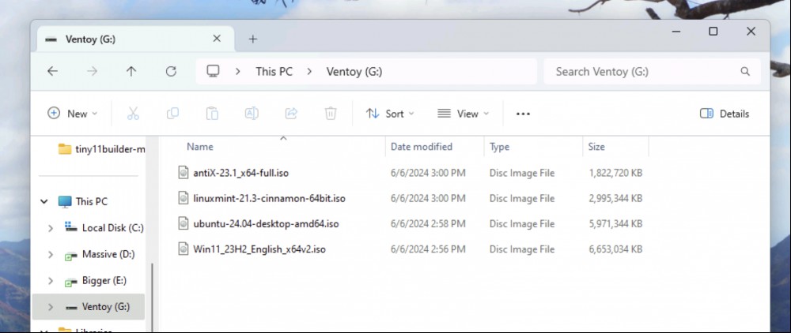Expand the Massive (D:) node

click(50, 255)
